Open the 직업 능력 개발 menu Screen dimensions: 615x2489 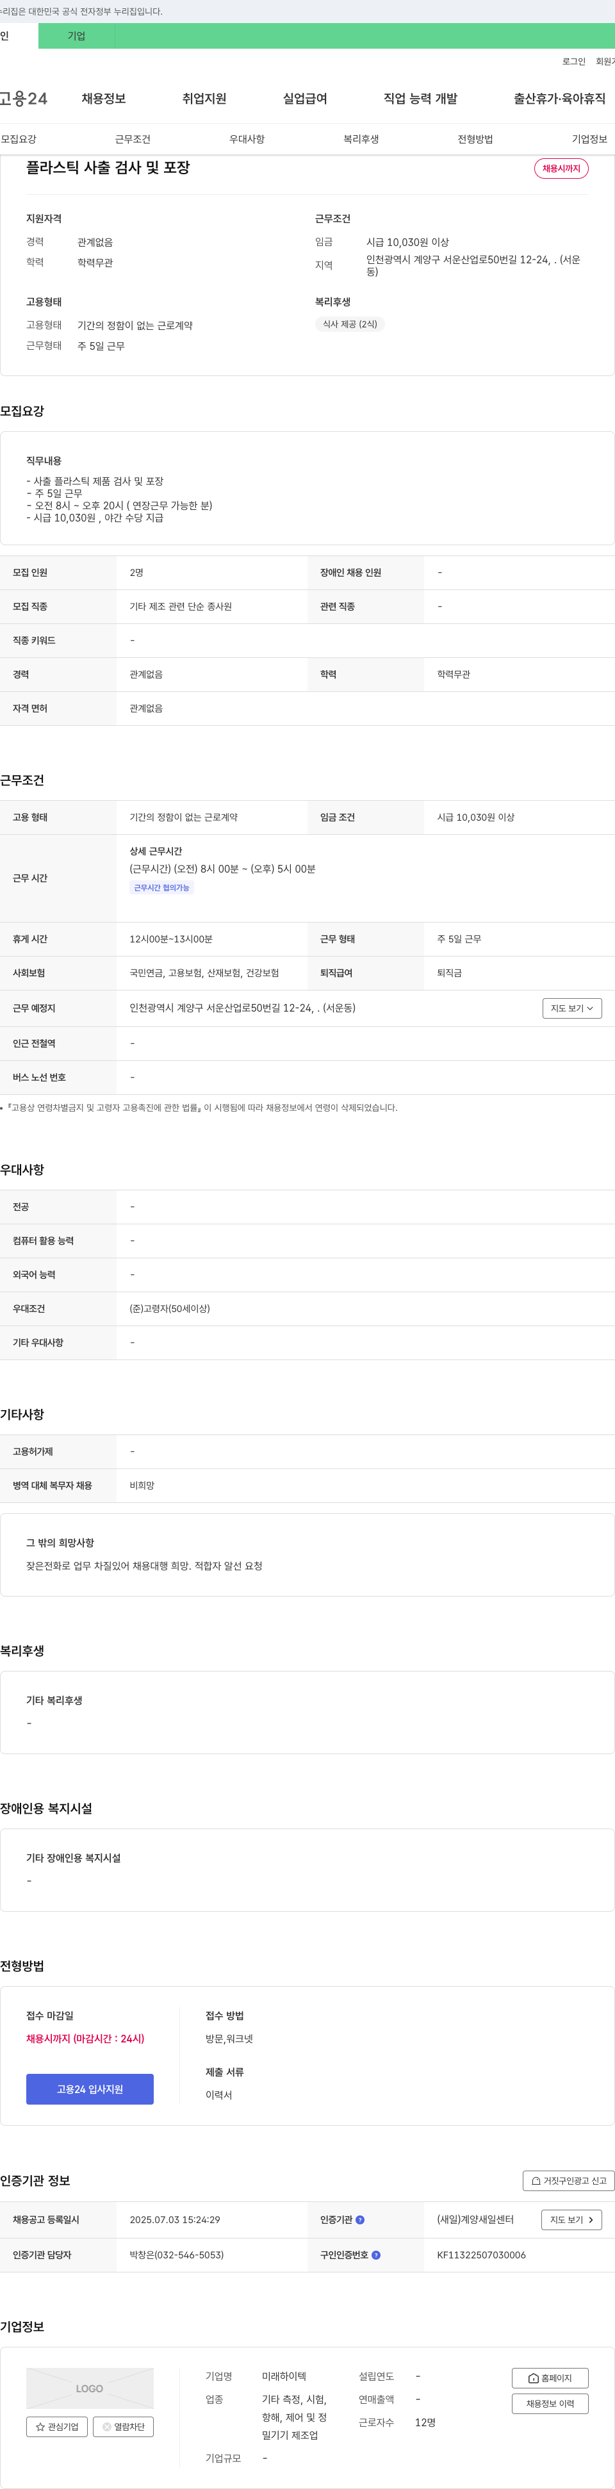pos(420,99)
